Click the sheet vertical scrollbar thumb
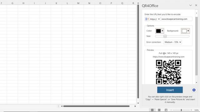This screenshot has width=200, height=112. pyautogui.click(x=138, y=51)
